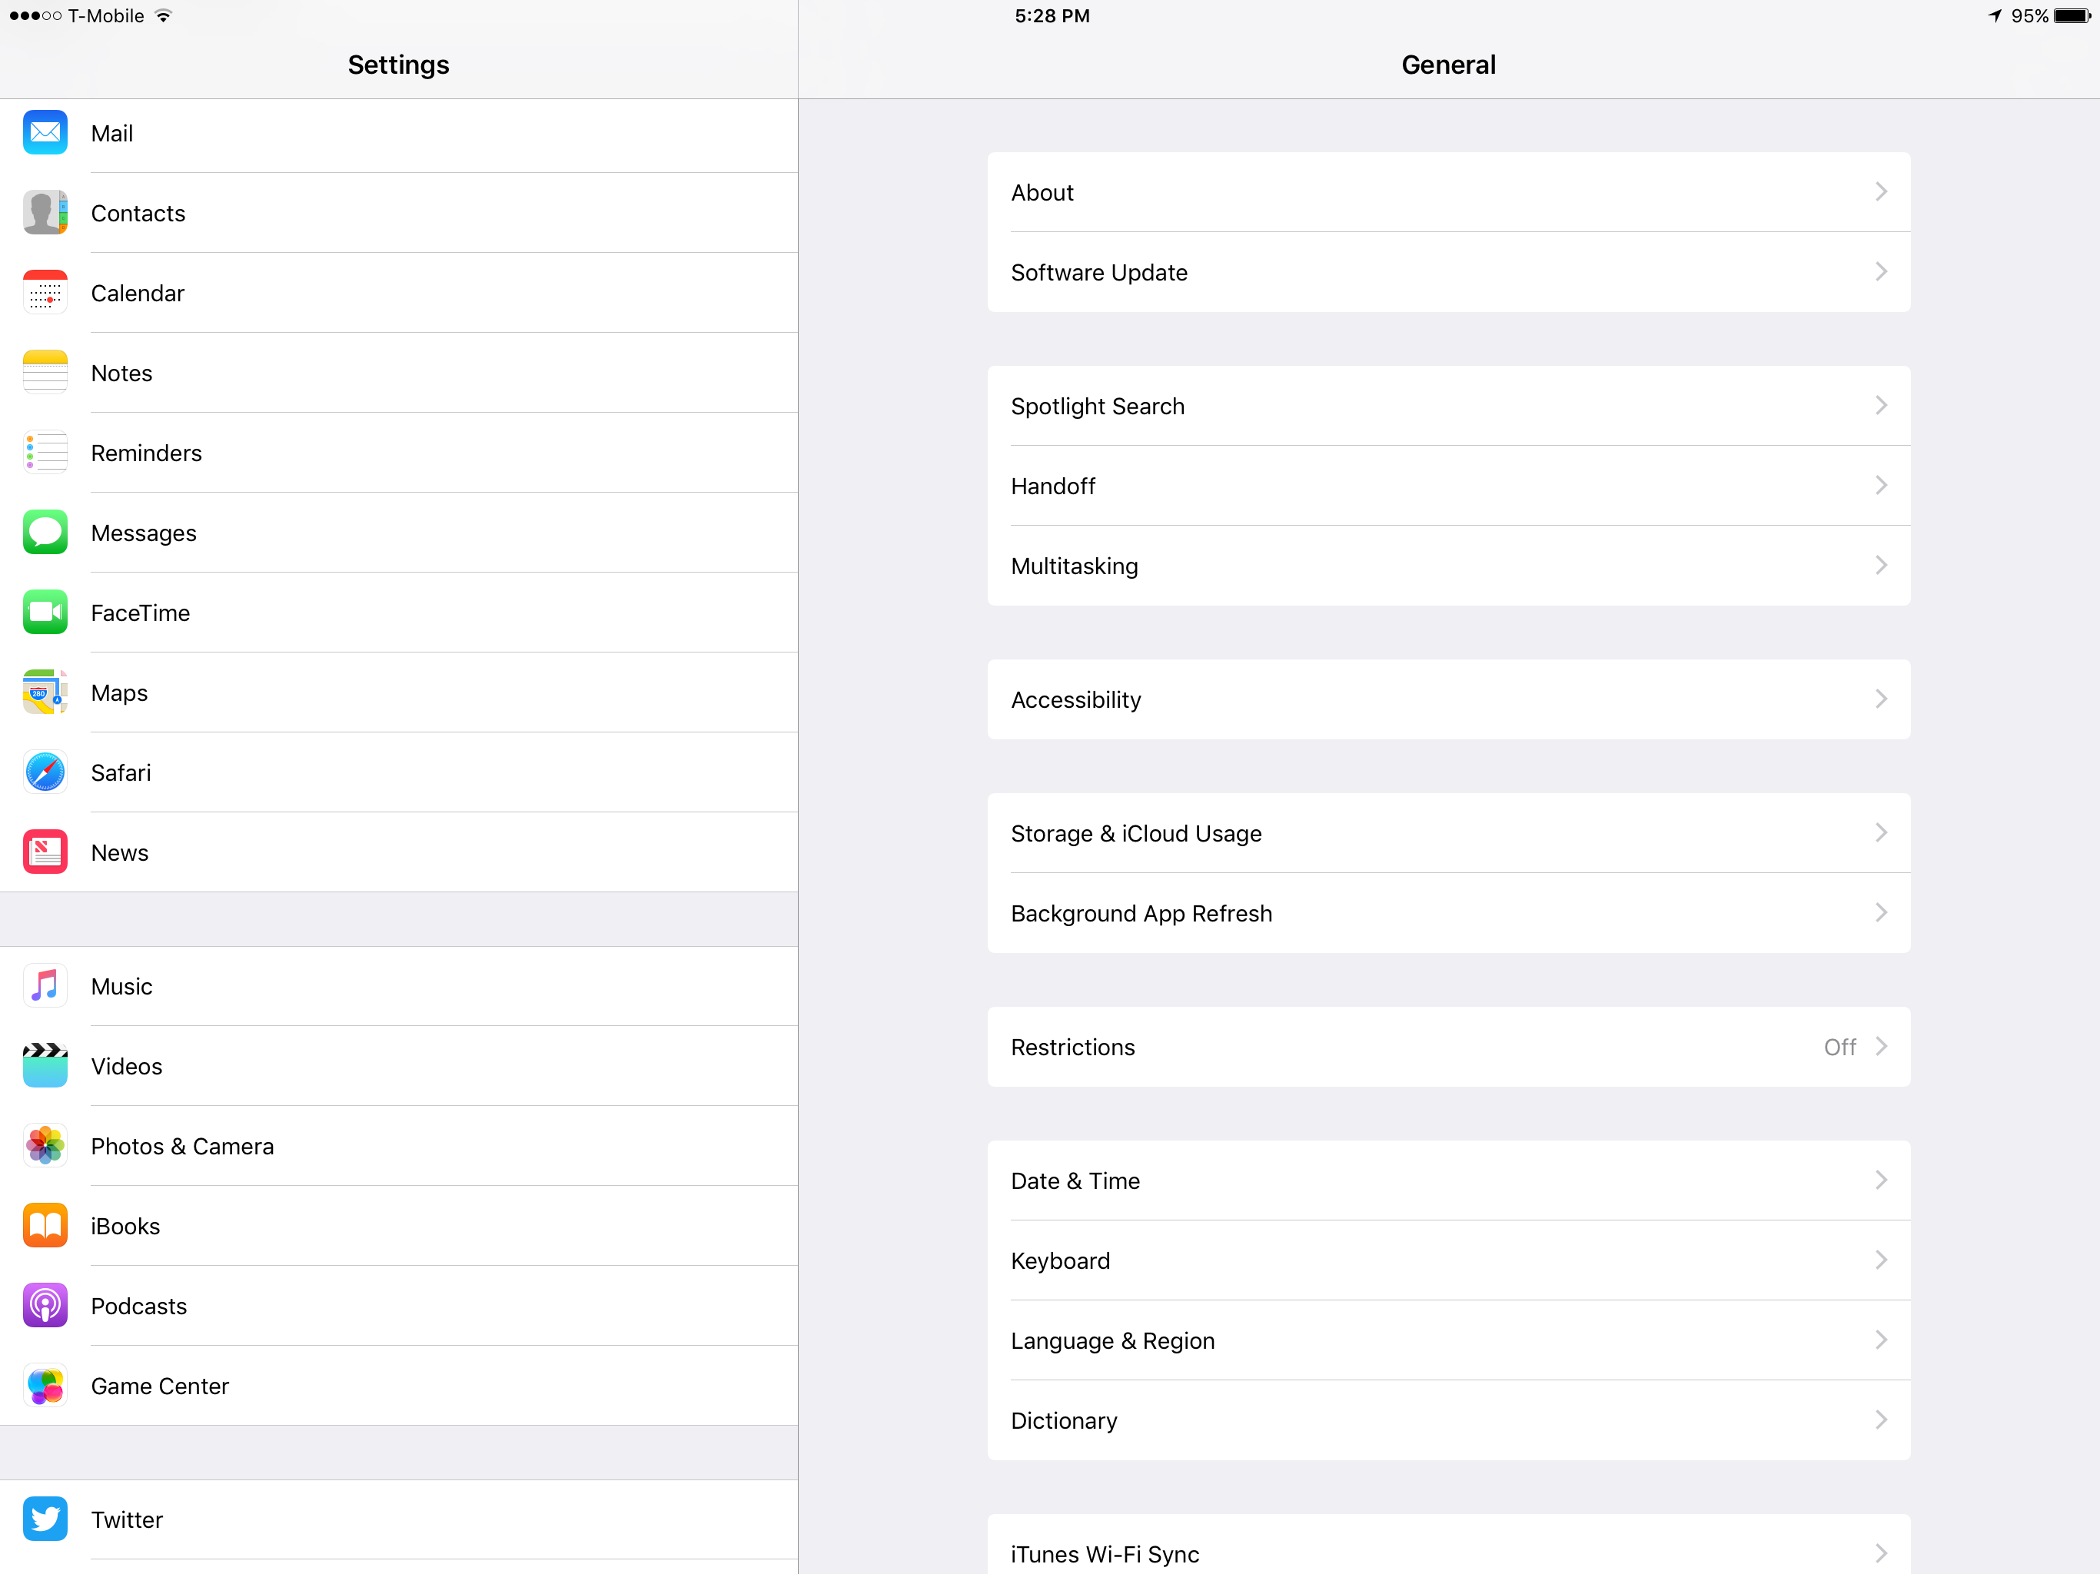Screen dimensions: 2100x1574
Task: Tap the battery indicator in status bar
Action: tap(2072, 16)
